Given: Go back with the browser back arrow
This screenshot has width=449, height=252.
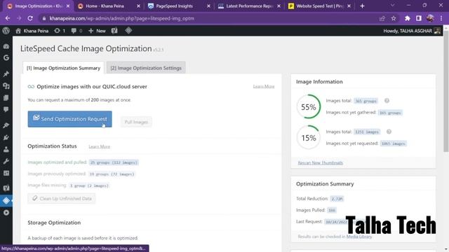Looking at the screenshot, I should tap(8, 18).
